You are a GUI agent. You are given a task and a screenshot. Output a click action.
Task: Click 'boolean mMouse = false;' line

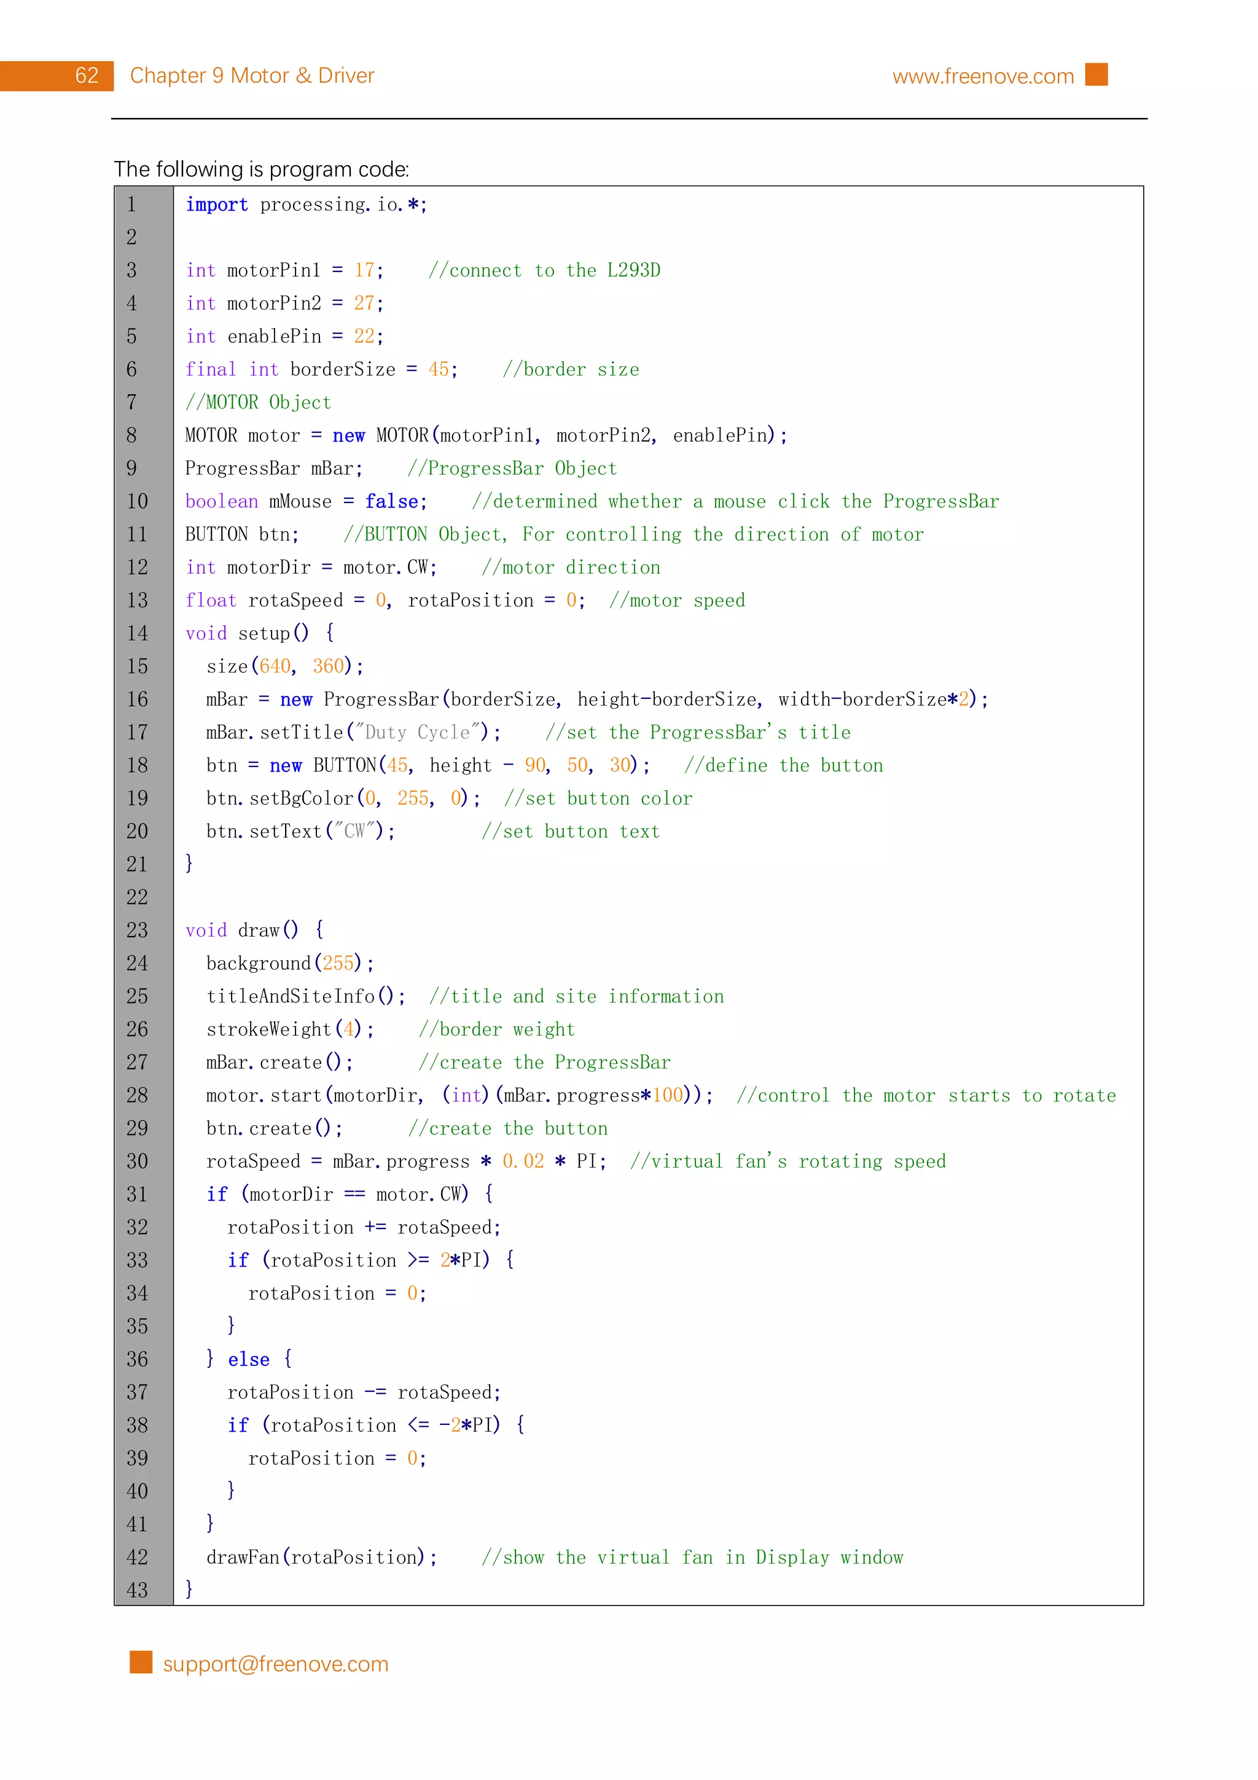pos(306,502)
